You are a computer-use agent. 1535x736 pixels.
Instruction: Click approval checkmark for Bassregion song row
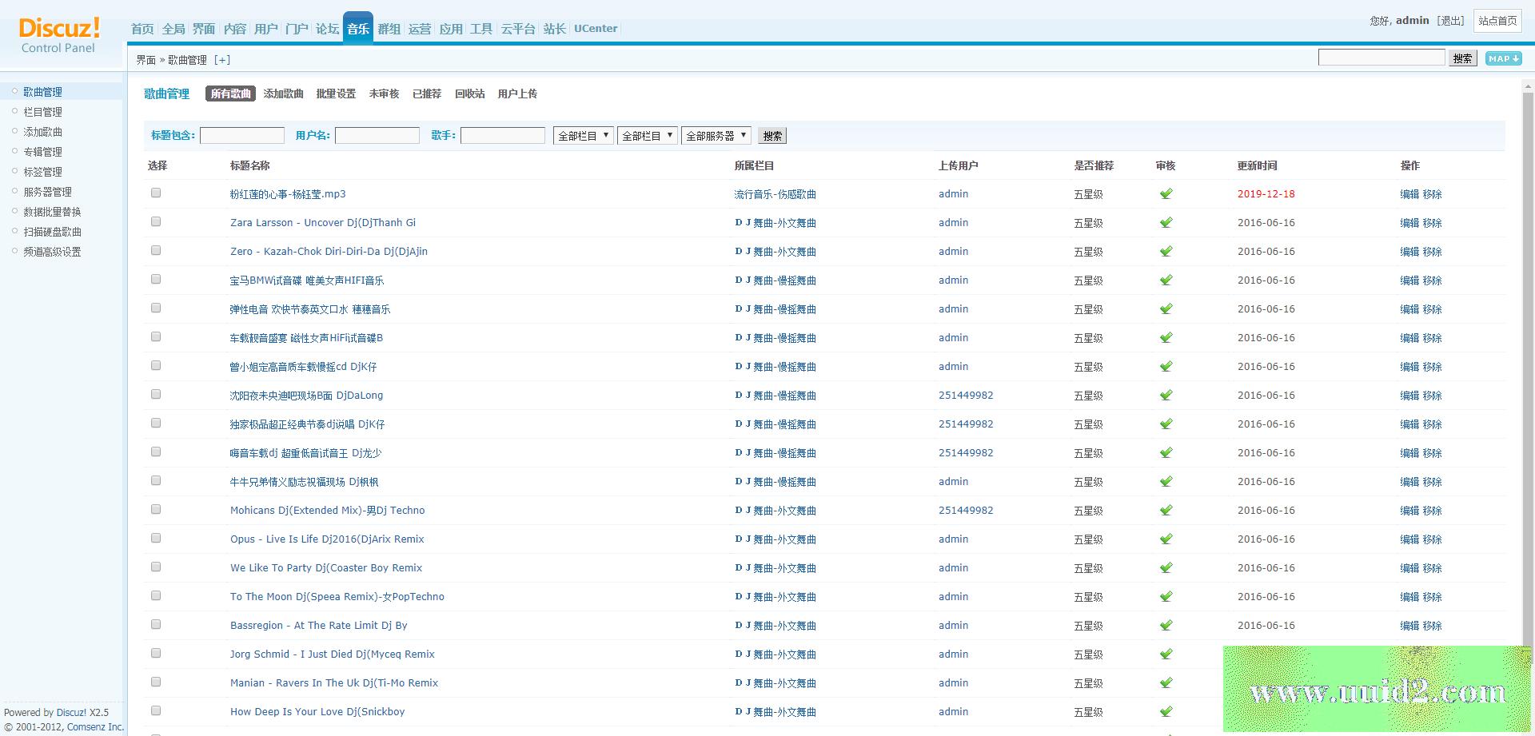coord(1166,626)
